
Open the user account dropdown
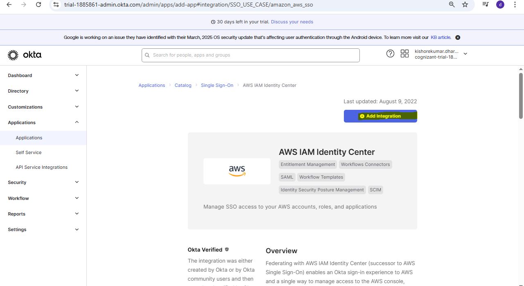(x=465, y=54)
